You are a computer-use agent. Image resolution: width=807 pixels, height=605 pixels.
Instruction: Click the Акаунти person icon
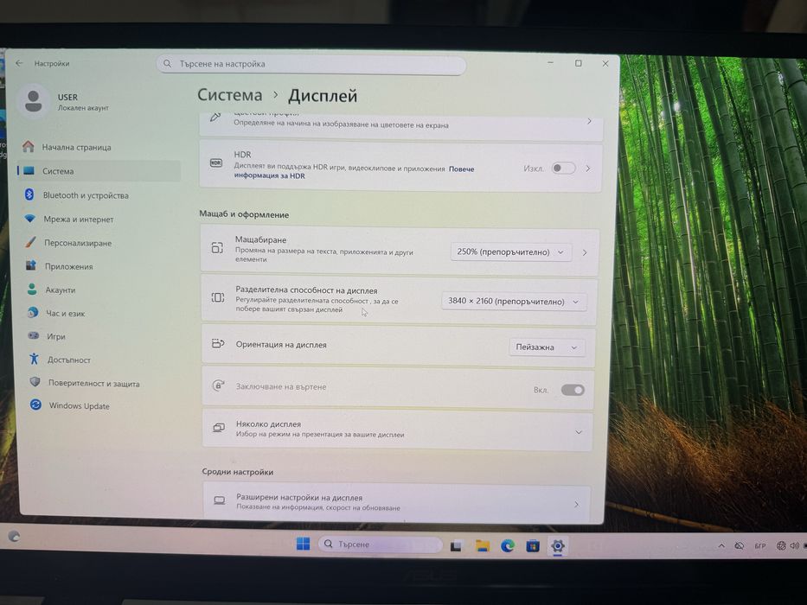[32, 290]
